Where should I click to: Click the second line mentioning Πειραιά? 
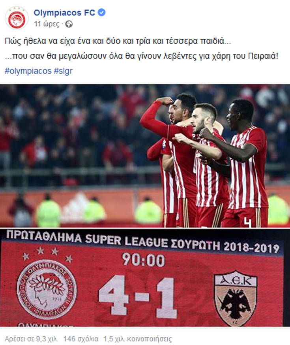tap(142, 56)
